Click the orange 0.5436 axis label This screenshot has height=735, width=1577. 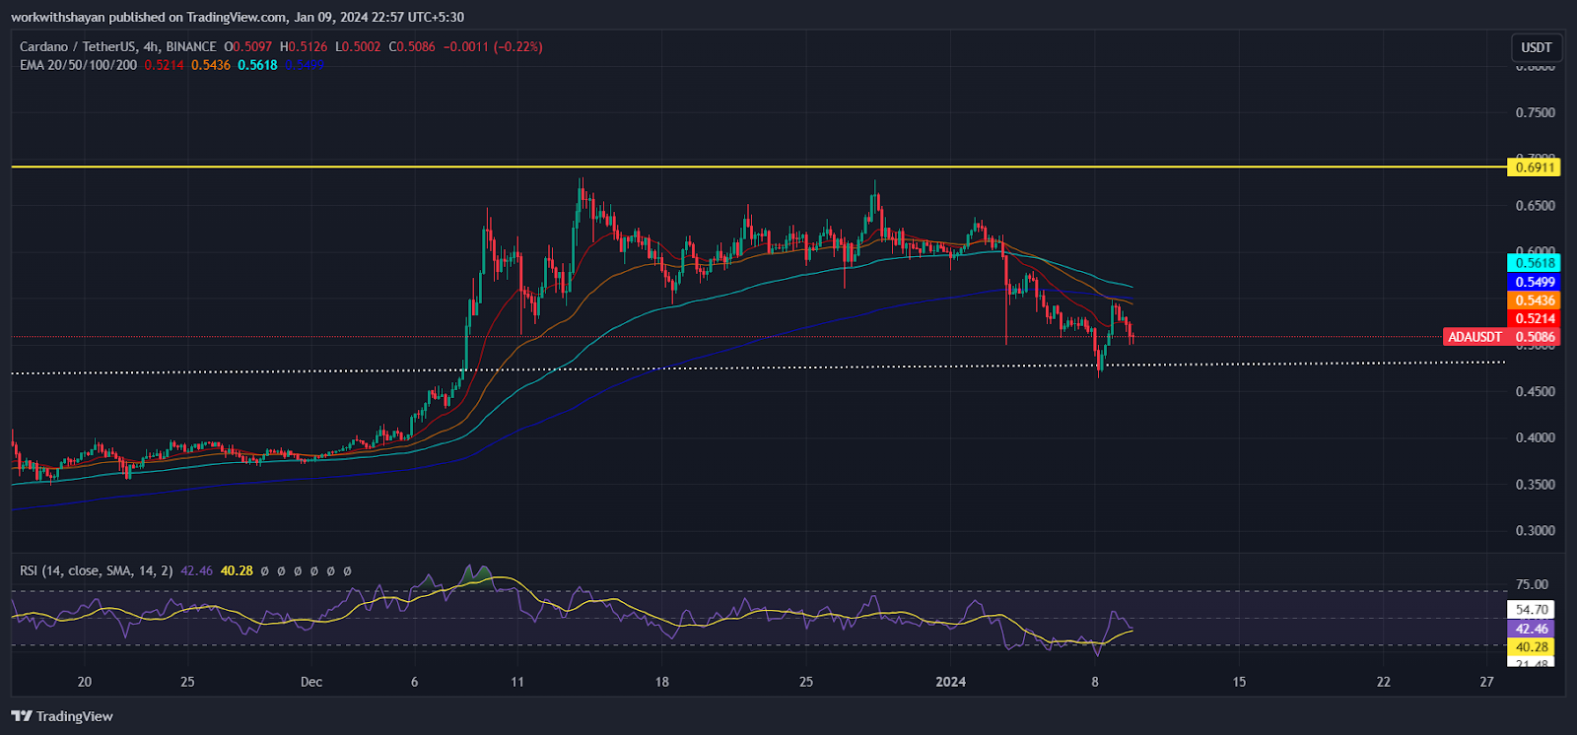coord(1535,301)
